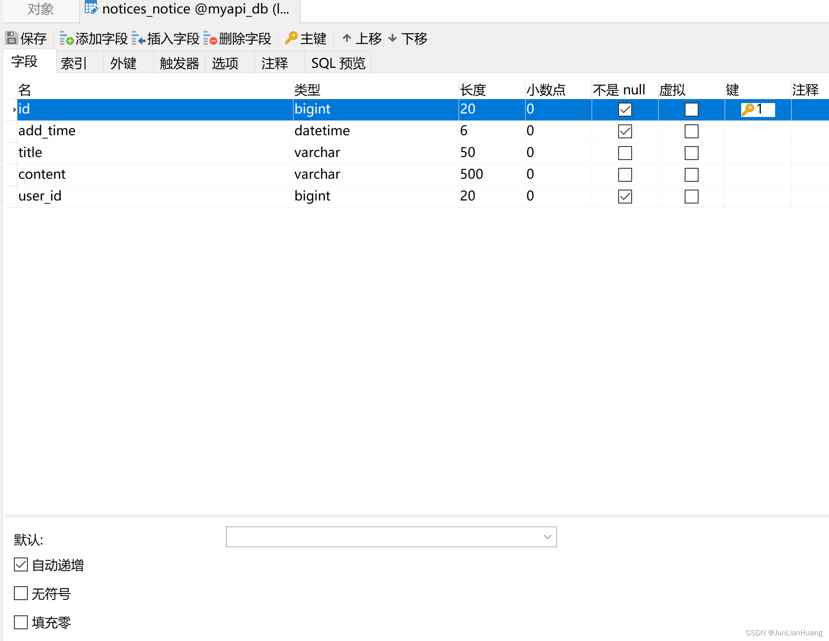Image resolution: width=829 pixels, height=641 pixels.
Task: Click the table design icon on notices_notice tab
Action: (x=91, y=8)
